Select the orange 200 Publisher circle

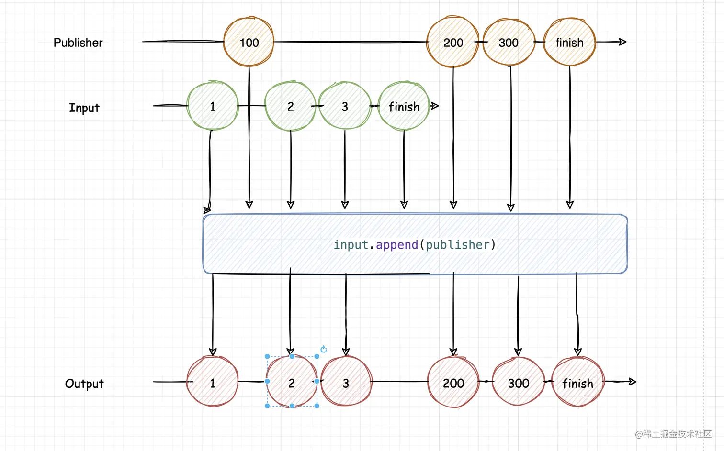[453, 42]
